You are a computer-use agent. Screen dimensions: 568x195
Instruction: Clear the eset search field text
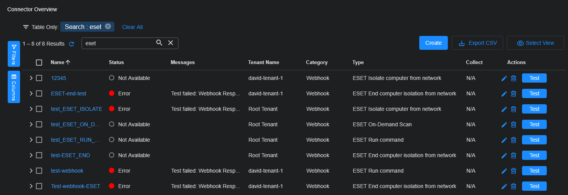(x=170, y=43)
